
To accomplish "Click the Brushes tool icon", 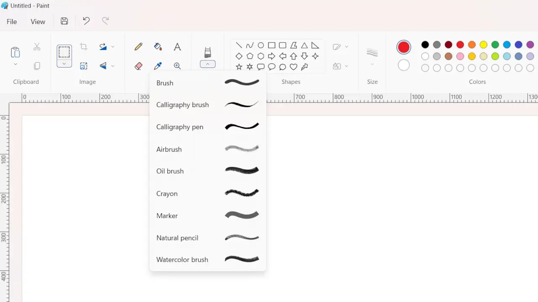I will pos(208,52).
